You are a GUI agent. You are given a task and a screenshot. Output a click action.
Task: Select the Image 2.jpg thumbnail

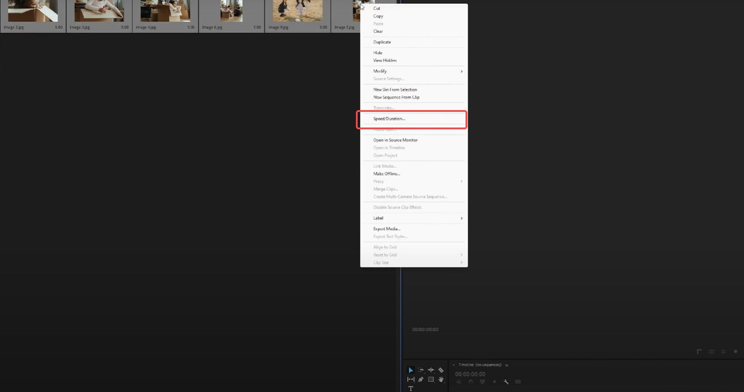[x=33, y=11]
